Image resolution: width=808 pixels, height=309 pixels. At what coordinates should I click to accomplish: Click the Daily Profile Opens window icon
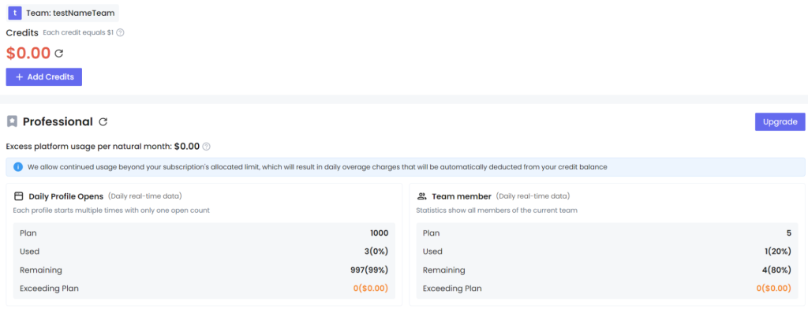click(19, 196)
